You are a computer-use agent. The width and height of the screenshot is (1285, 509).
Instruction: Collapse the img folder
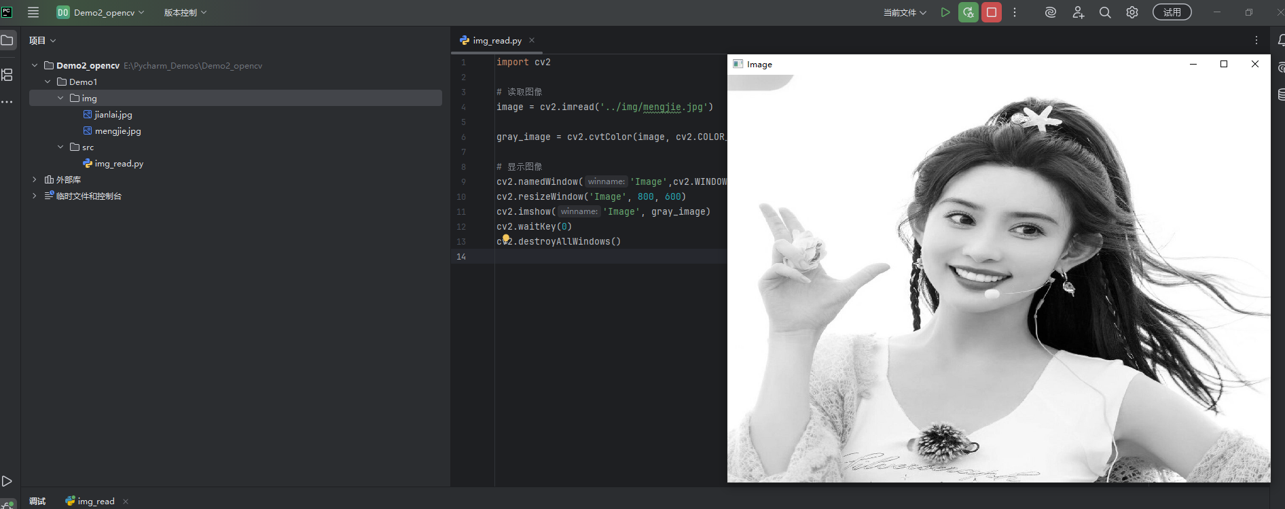pyautogui.click(x=60, y=98)
